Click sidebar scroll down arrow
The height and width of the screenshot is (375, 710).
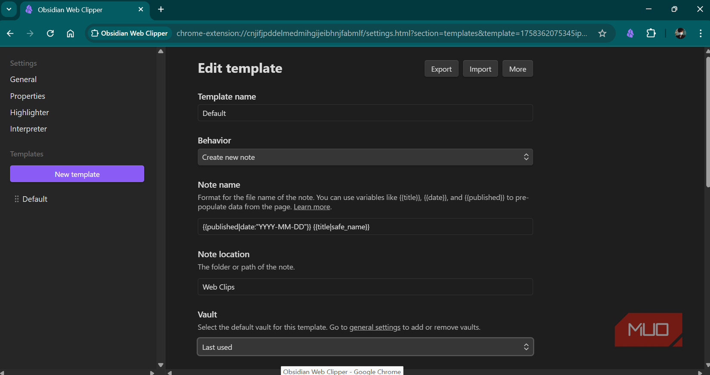coord(161,365)
